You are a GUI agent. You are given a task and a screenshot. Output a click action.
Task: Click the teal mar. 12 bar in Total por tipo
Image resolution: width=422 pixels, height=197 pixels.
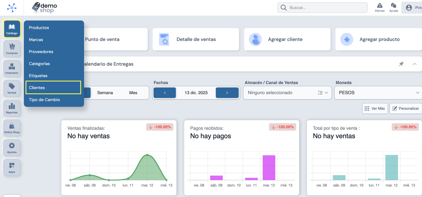pos(392,167)
